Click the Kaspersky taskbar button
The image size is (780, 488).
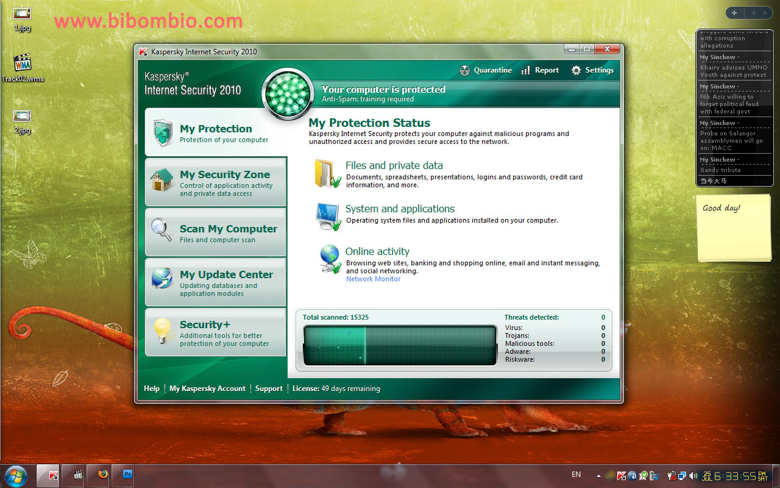pos(48,475)
